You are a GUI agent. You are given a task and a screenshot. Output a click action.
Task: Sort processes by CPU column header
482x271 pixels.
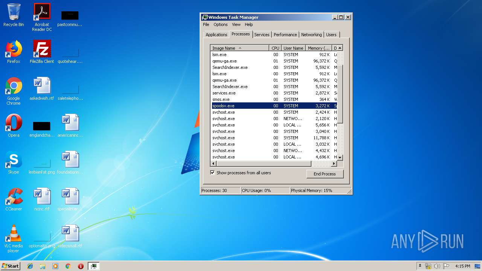(x=275, y=48)
